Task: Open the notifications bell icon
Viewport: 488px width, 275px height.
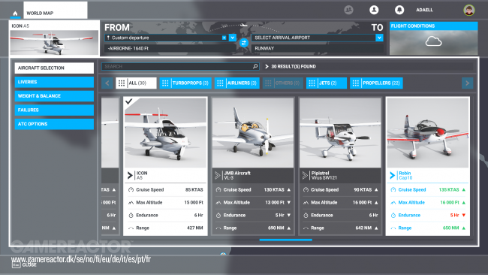Action: (x=399, y=10)
